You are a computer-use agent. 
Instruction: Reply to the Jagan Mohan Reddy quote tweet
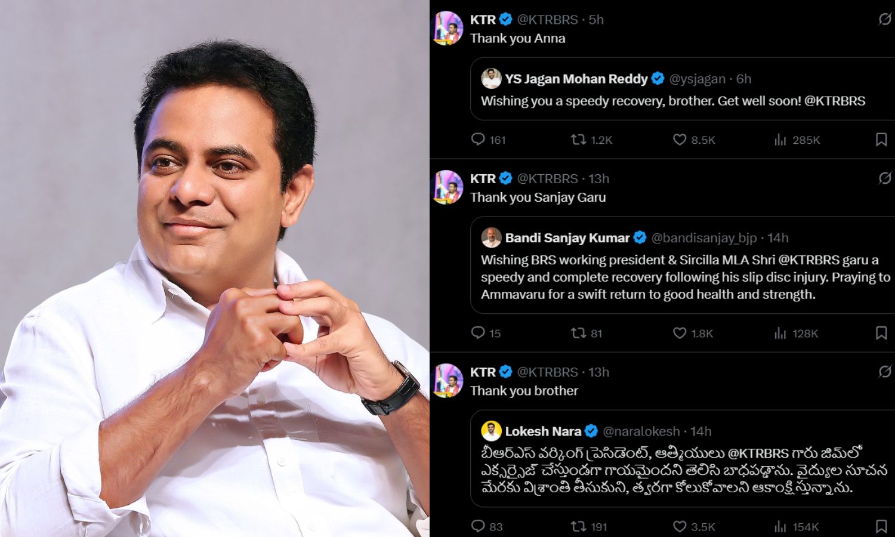pyautogui.click(x=478, y=140)
